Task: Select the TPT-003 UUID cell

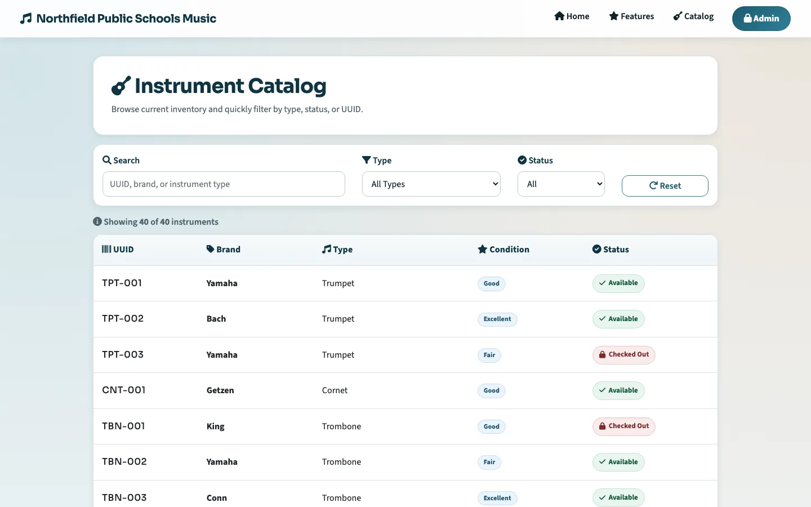Action: pyautogui.click(x=123, y=354)
